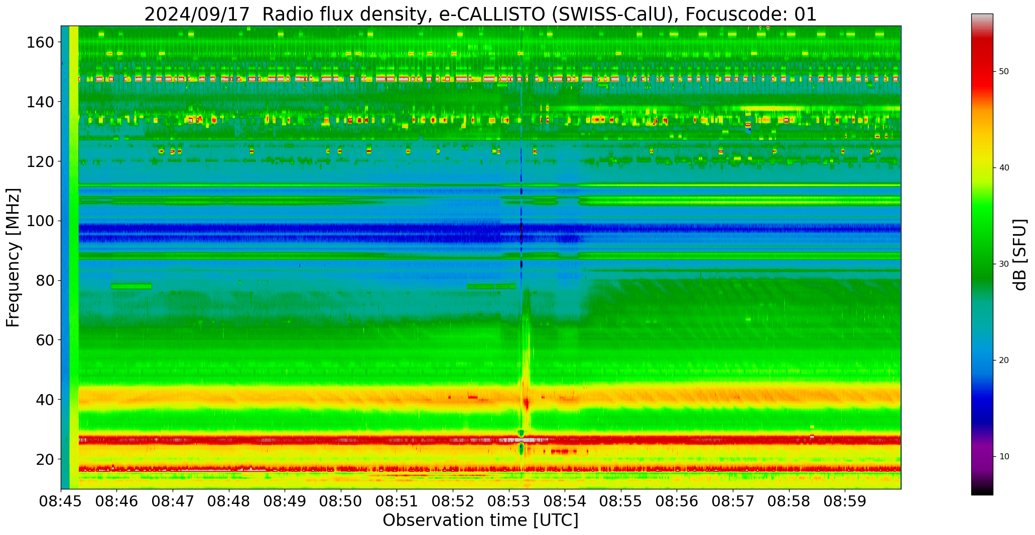Screen dimensions: 1035x535
Task: Click the 08:46 time tick label
Action: [x=117, y=502]
